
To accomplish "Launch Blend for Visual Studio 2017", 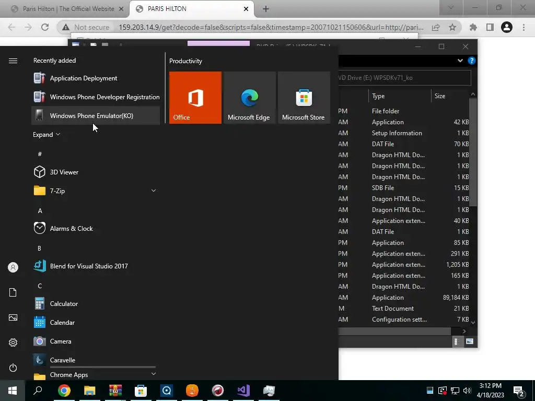I will tap(96, 266).
